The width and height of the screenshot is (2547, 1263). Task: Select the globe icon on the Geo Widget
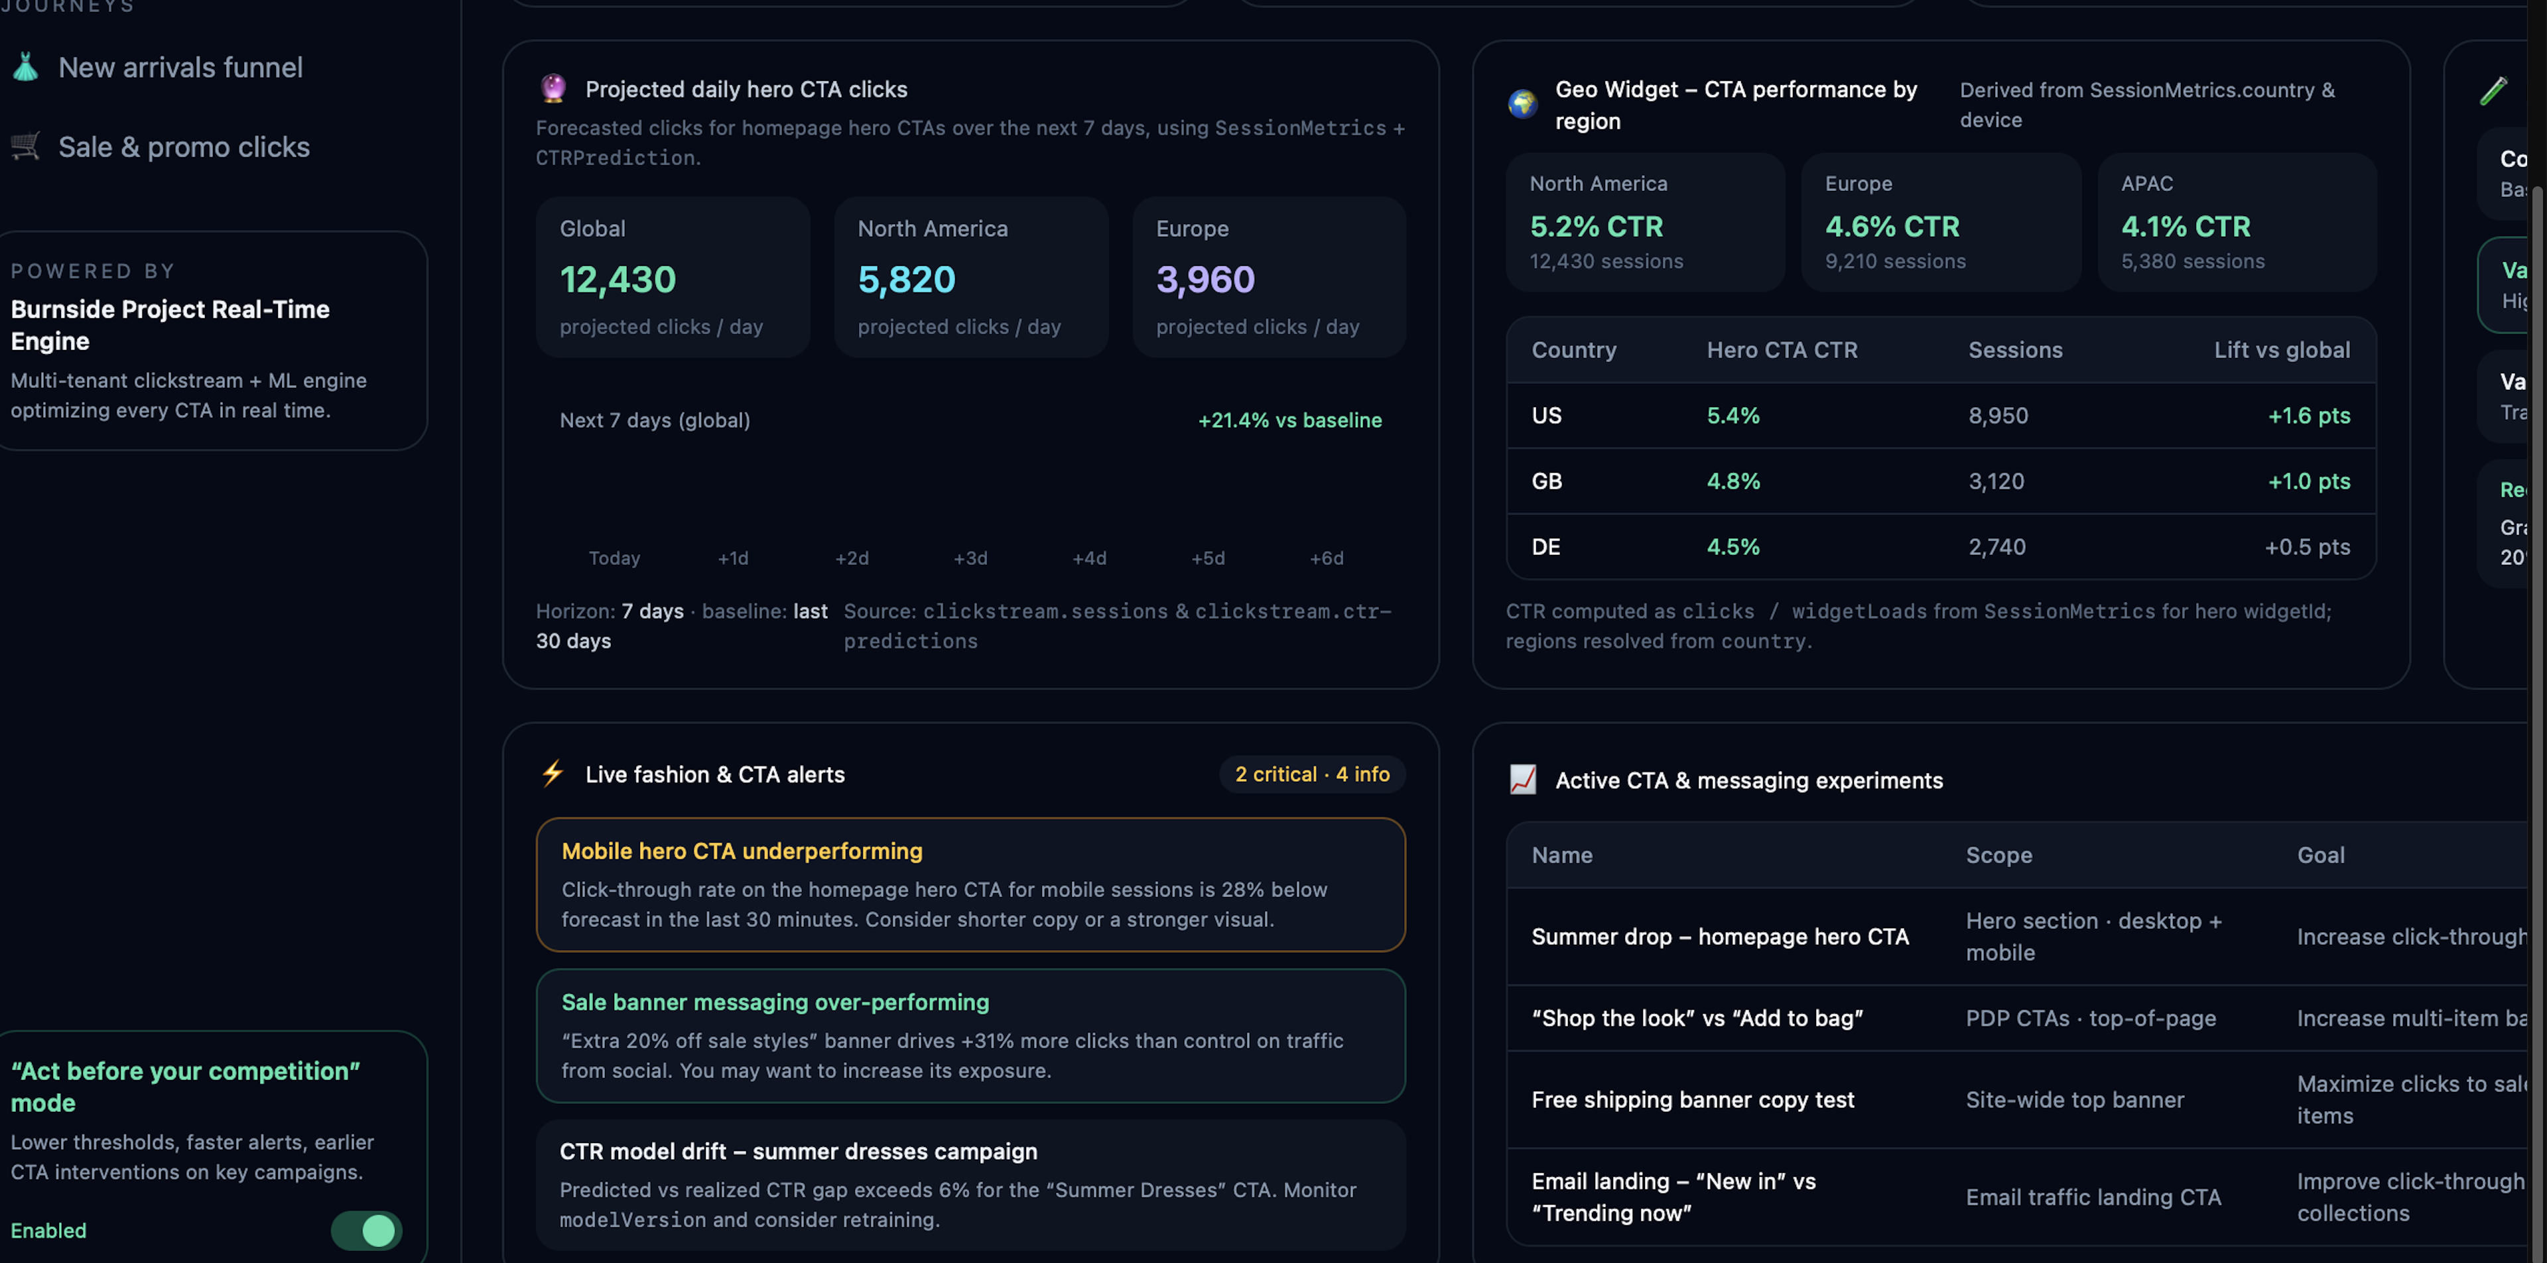pyautogui.click(x=1522, y=104)
